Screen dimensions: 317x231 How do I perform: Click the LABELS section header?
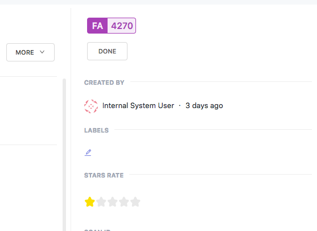[96, 130]
